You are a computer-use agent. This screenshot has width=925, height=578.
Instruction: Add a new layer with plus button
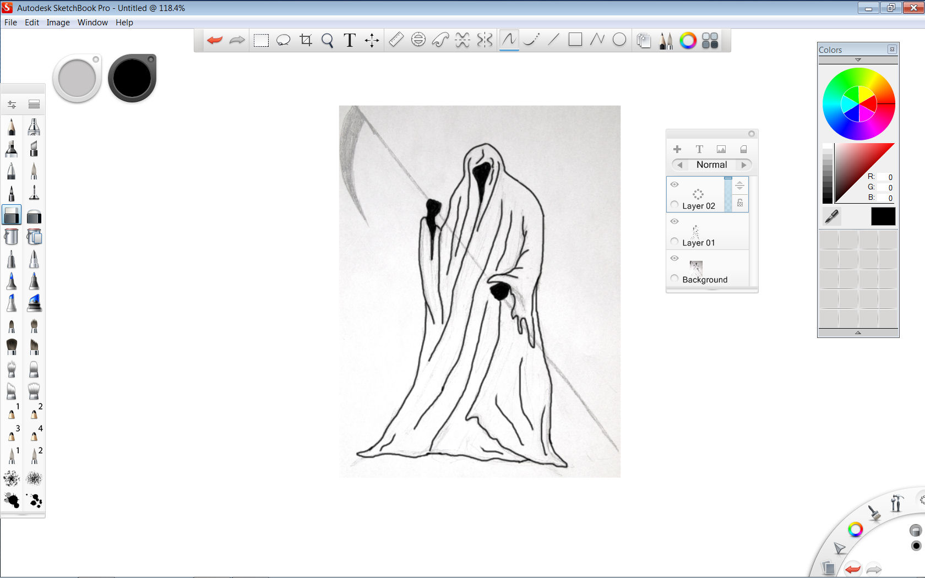[677, 149]
